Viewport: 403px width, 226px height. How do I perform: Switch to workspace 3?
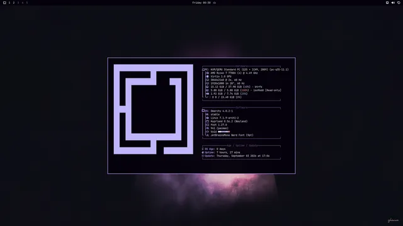tap(18, 3)
